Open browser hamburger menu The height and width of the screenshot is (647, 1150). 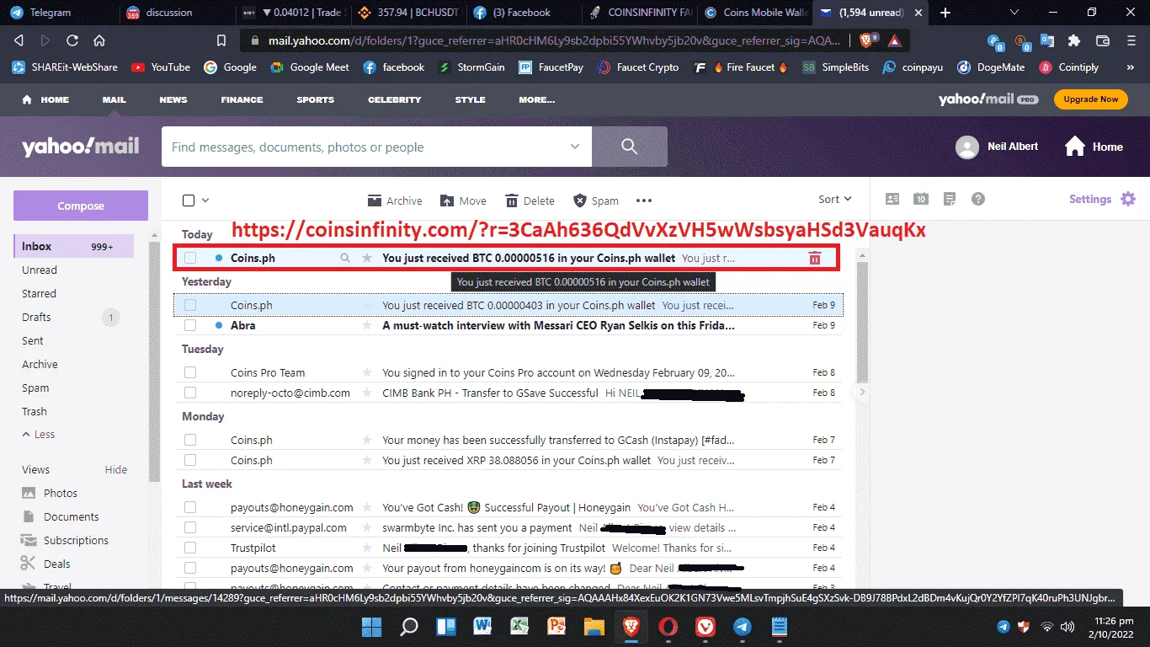(1130, 40)
